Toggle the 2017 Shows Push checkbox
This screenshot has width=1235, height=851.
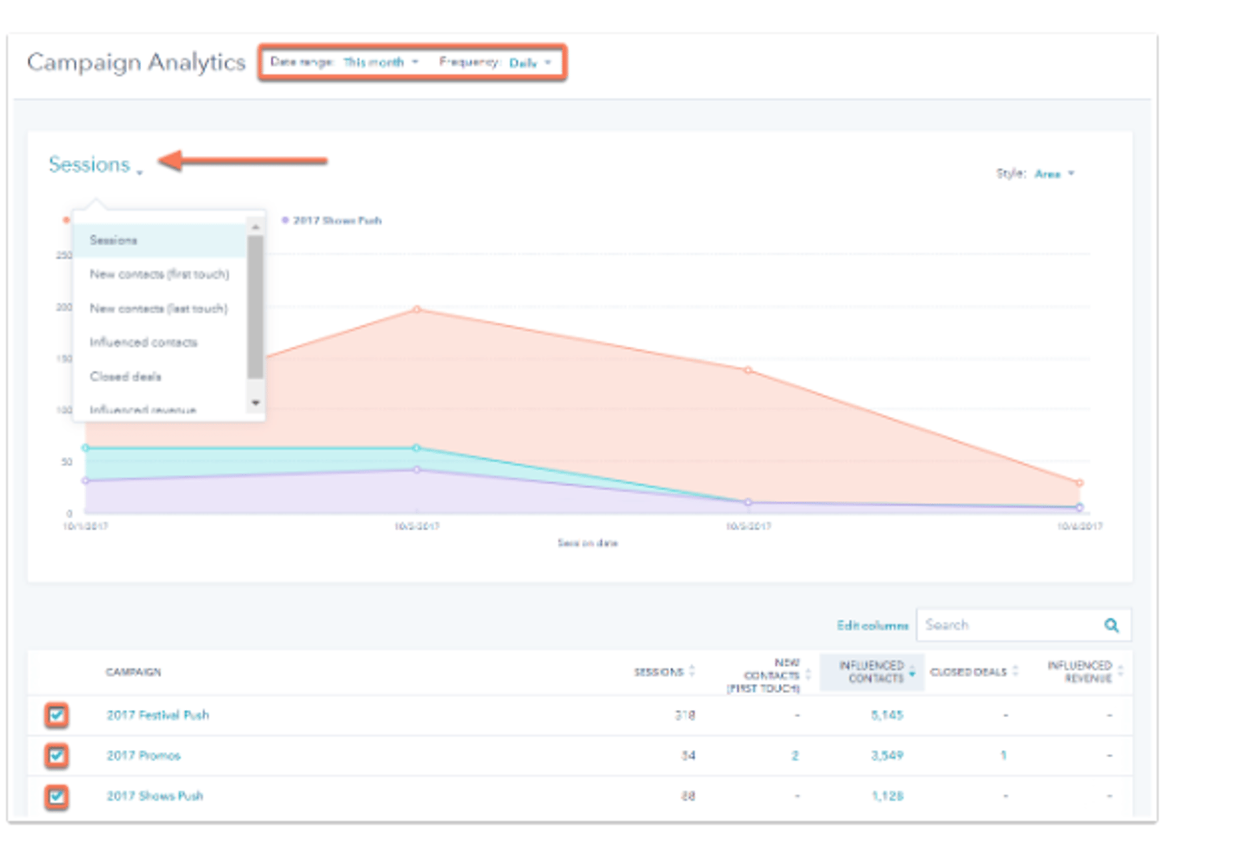tap(57, 796)
